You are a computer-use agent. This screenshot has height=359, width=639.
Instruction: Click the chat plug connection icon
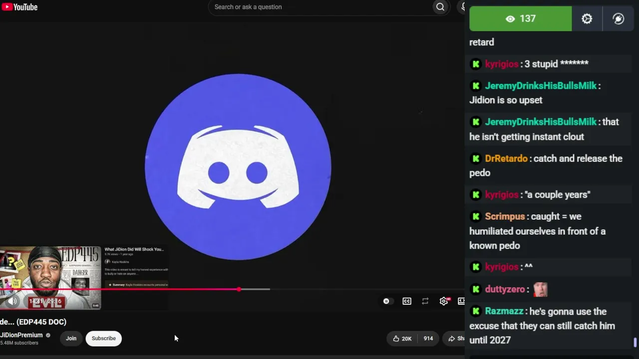(619, 19)
